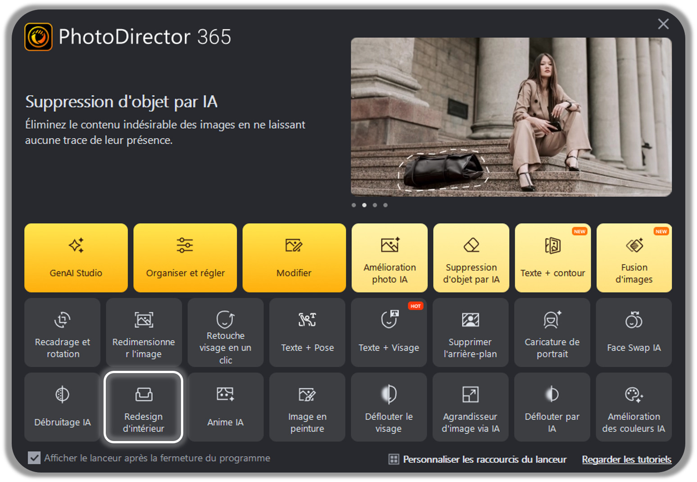Launch Image en peinture tool
697x482 pixels.
coord(307,407)
